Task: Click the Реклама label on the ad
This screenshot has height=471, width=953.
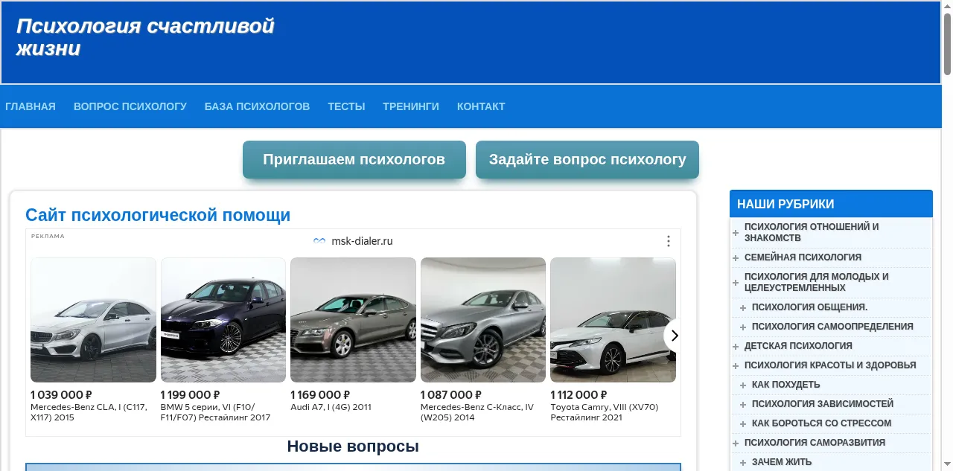Action: tap(48, 237)
